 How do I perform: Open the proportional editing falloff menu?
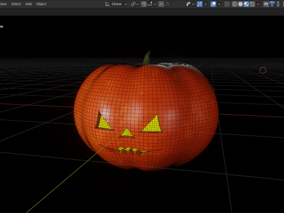tap(169, 4)
